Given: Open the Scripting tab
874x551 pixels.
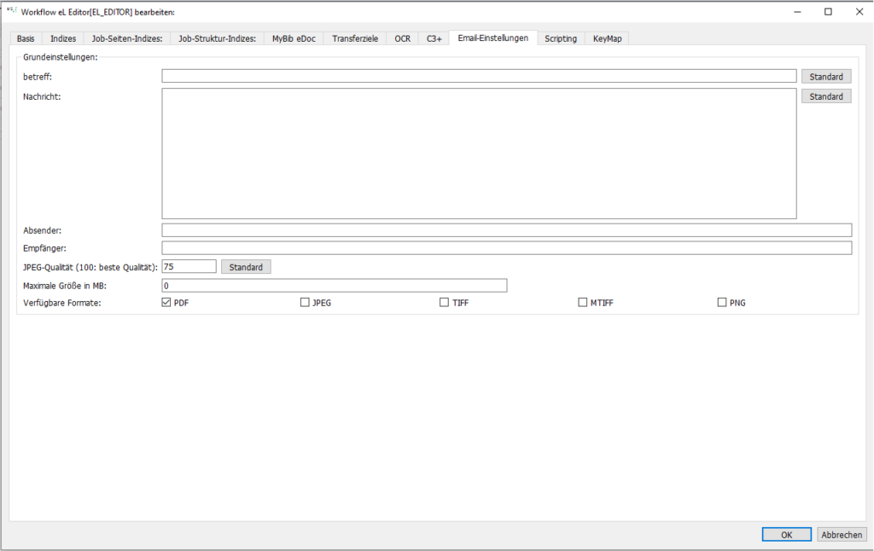Looking at the screenshot, I should click(x=561, y=38).
